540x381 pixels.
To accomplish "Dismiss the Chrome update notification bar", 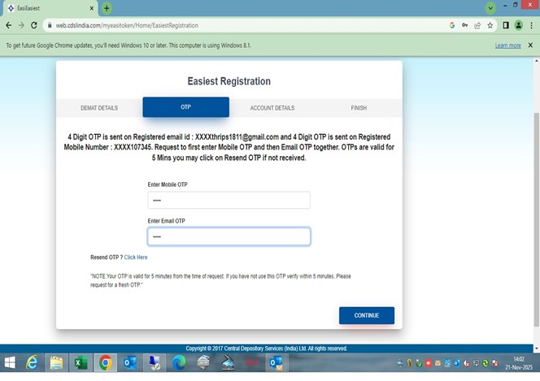I will 530,45.
